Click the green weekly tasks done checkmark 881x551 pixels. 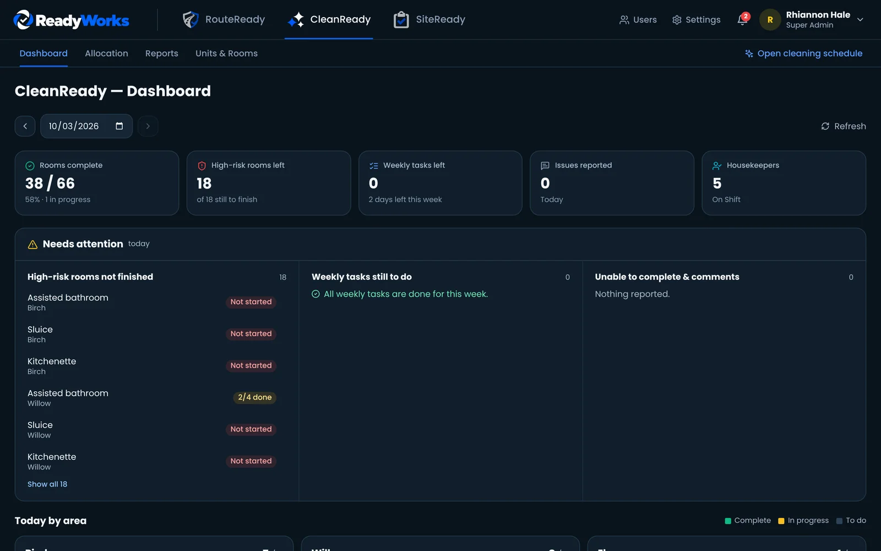pyautogui.click(x=316, y=294)
